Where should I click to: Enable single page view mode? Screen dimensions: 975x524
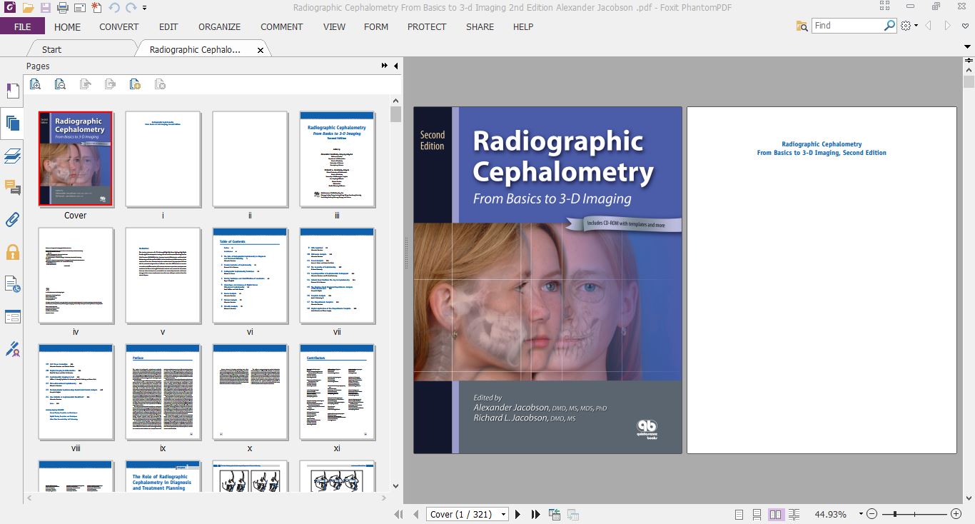click(x=739, y=514)
